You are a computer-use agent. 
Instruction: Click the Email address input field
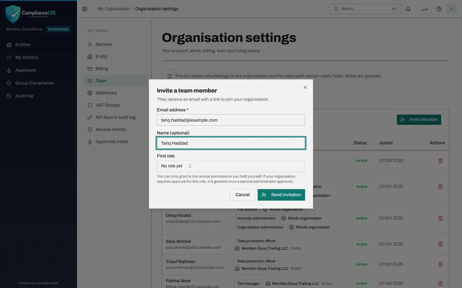231,120
